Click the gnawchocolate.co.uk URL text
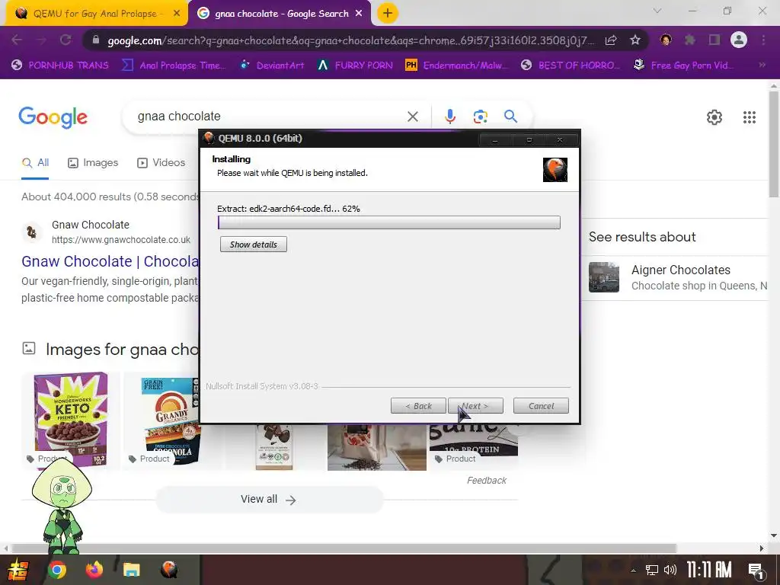Viewport: 780px width, 585px height. point(121,240)
